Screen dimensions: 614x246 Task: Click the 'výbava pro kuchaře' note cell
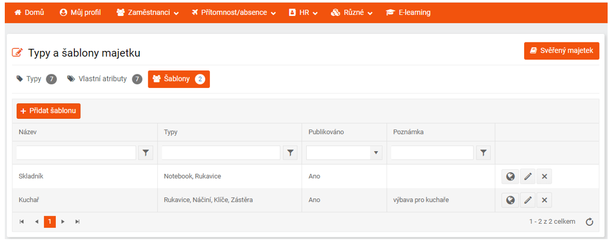tap(441, 200)
